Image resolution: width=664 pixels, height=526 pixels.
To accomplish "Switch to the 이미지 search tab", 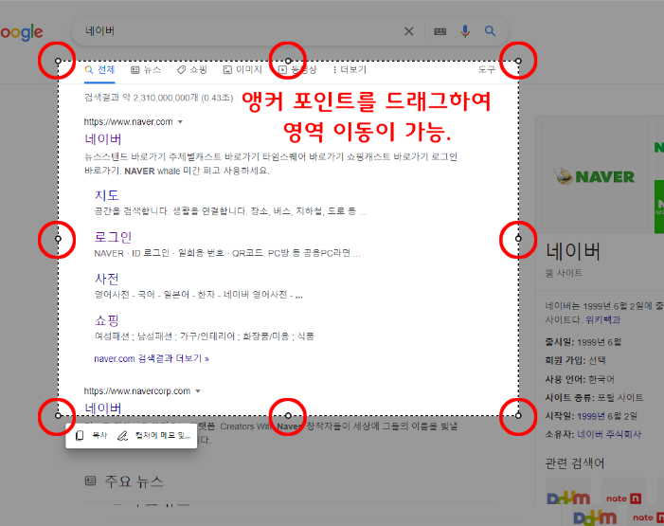I will coord(242,70).
